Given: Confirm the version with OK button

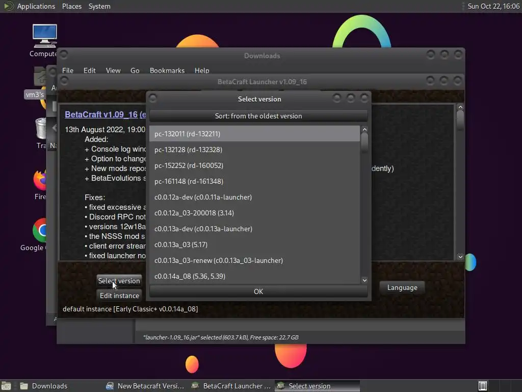Looking at the screenshot, I should pyautogui.click(x=258, y=291).
